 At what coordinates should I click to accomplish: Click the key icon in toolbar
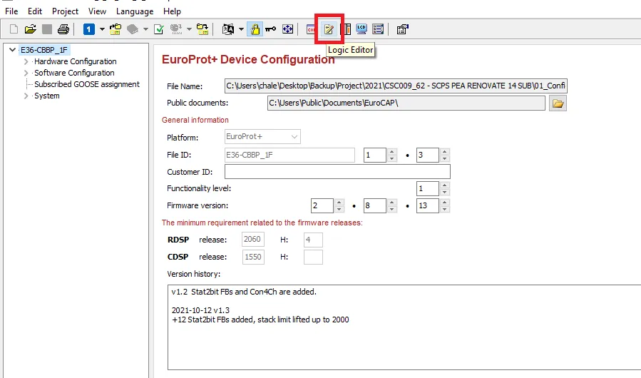pos(271,29)
